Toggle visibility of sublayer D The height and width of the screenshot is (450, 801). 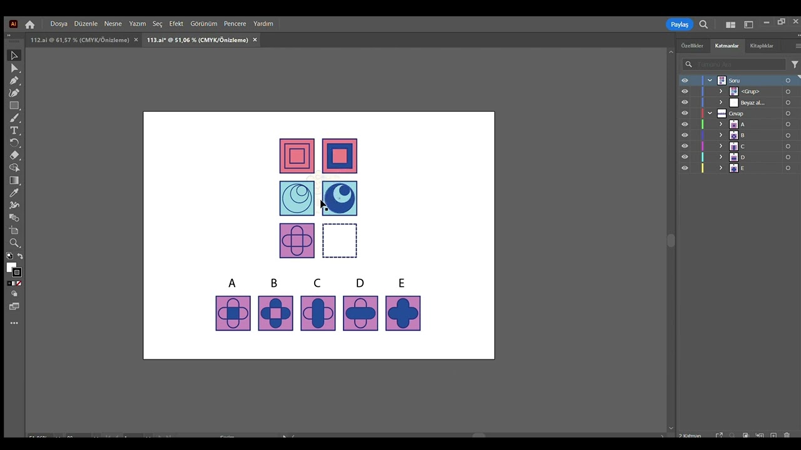685,157
